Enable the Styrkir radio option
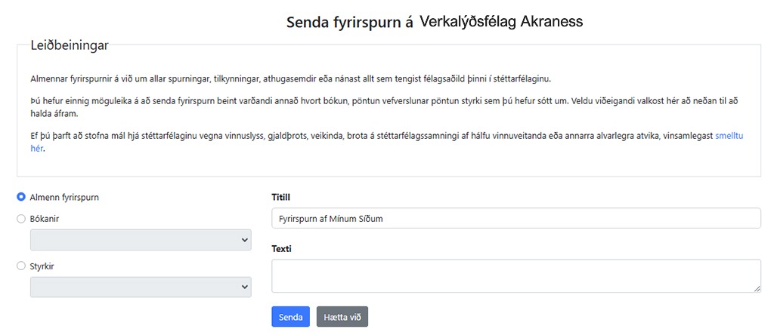The image size is (774, 335). [21, 266]
